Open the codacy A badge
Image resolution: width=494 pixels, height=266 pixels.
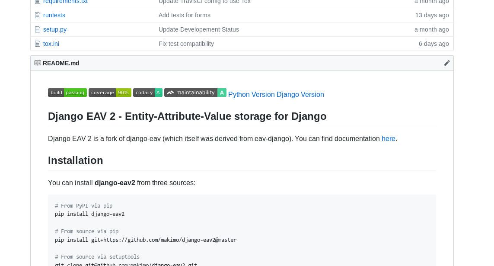[148, 93]
